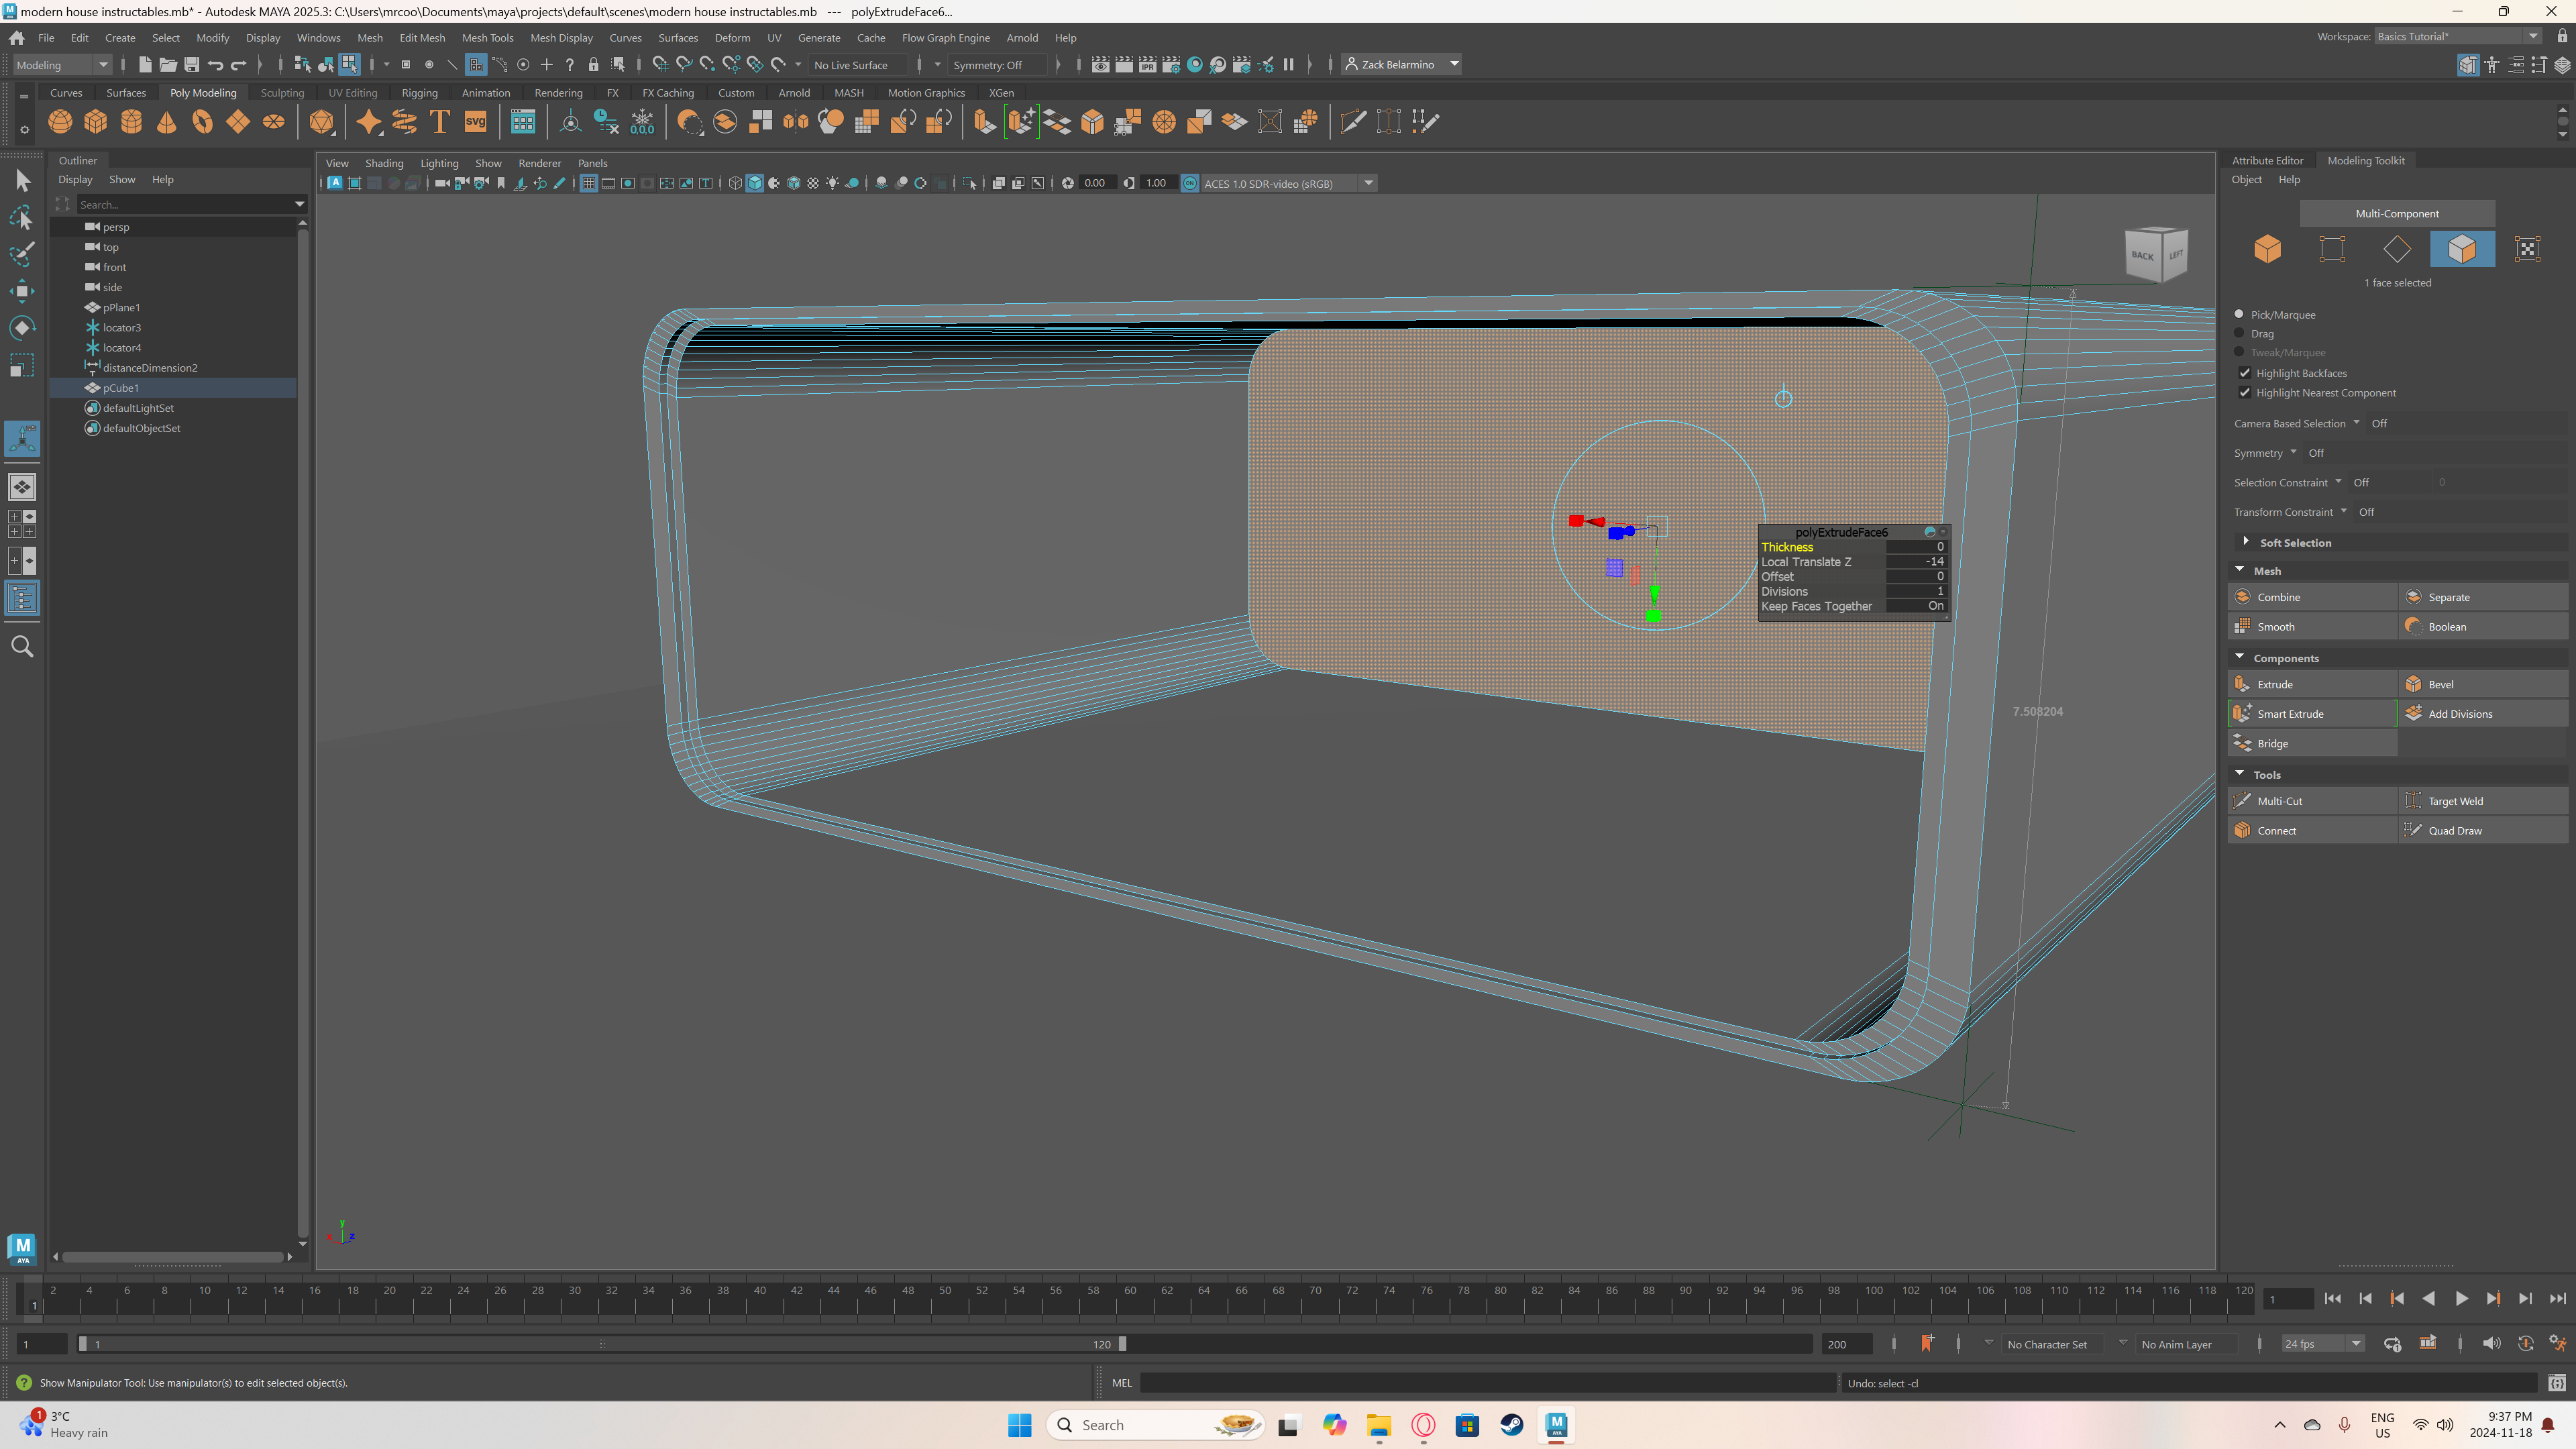Click the Bridge button
2576x1449 pixels.
[x=2312, y=743]
